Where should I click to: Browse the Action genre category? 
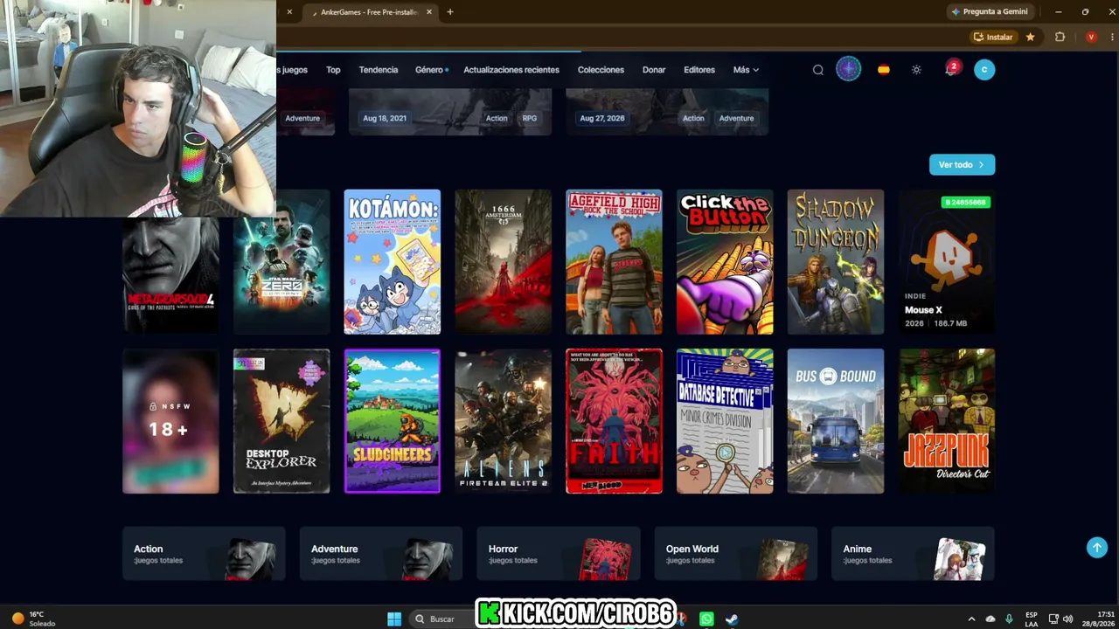pyautogui.click(x=204, y=554)
